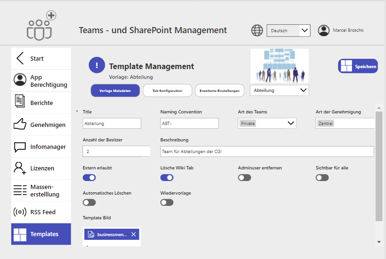Open the Erweiterte Einstellungen tab
386x259 pixels.
point(219,91)
